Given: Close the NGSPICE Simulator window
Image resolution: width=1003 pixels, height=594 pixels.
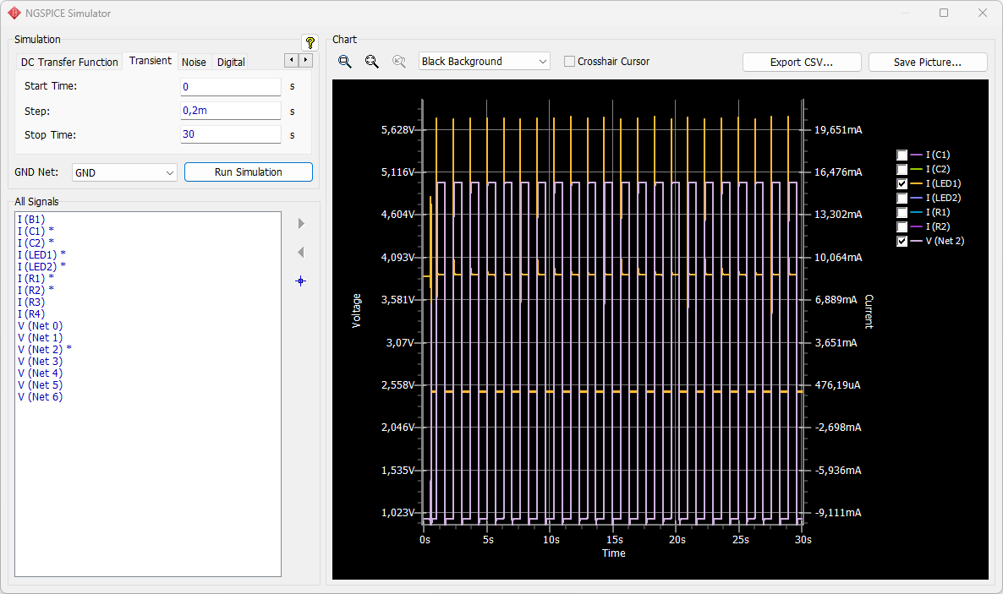Looking at the screenshot, I should pos(983,13).
